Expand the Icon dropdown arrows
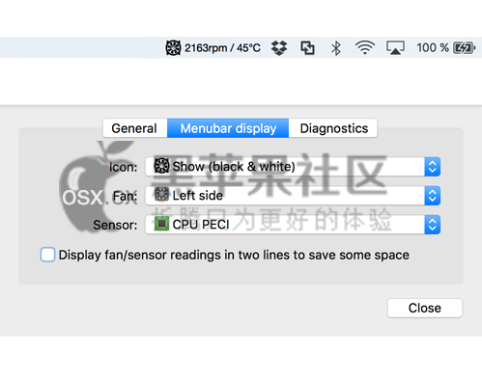 coord(433,167)
